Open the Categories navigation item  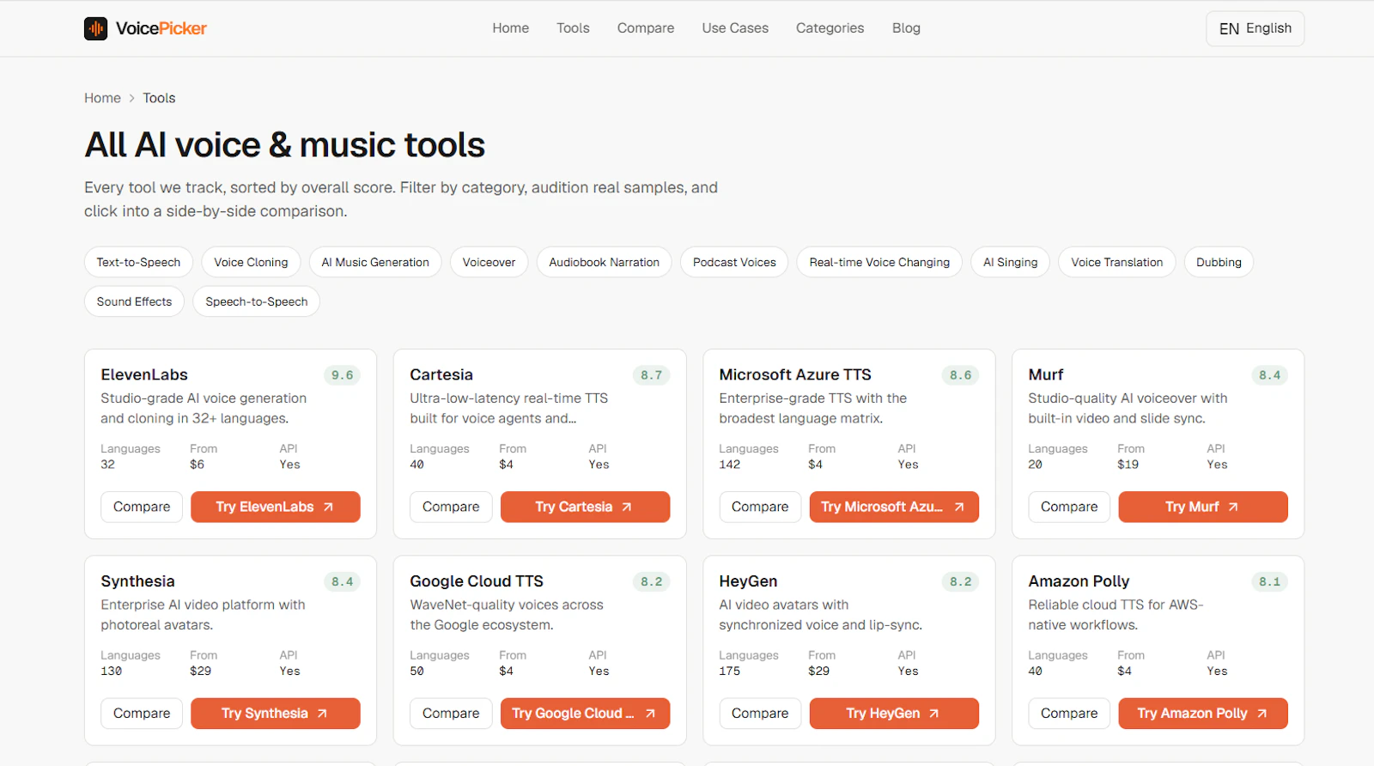(830, 28)
